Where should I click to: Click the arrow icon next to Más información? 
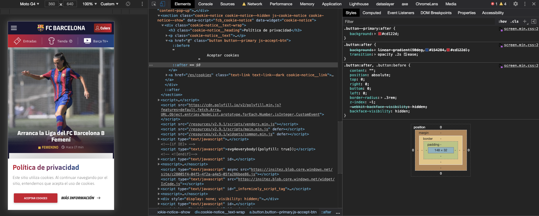pyautogui.click(x=99, y=198)
